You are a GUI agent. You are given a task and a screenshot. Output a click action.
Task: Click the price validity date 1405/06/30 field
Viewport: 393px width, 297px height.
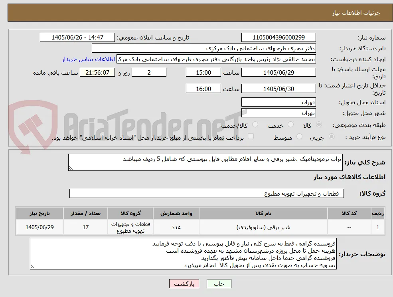click(x=278, y=89)
